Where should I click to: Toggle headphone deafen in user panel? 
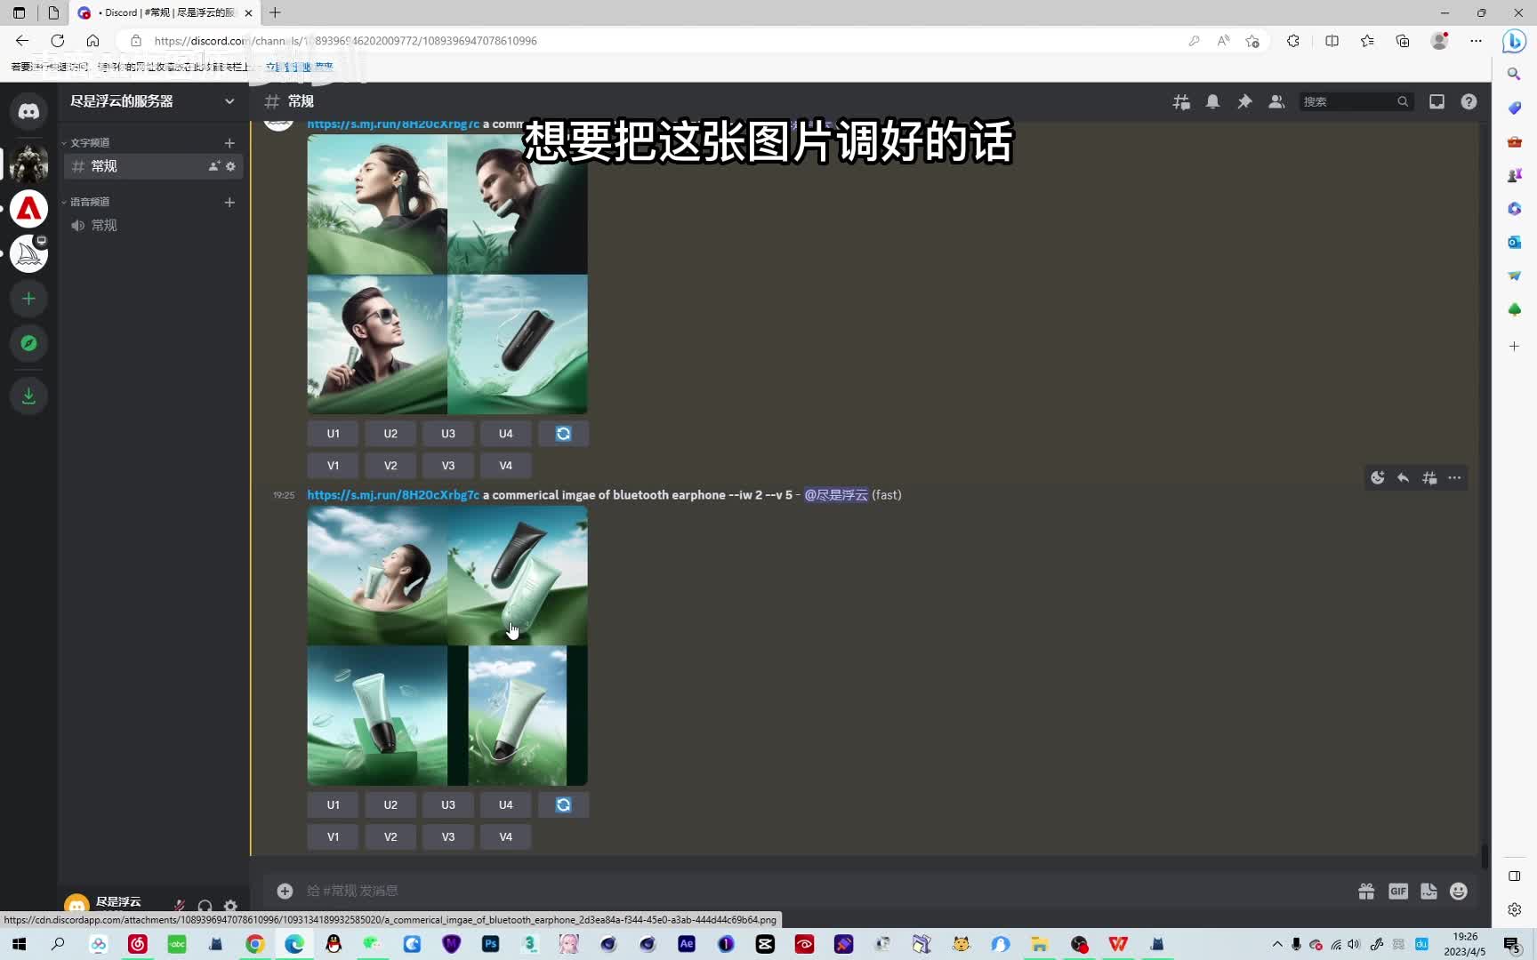click(205, 906)
